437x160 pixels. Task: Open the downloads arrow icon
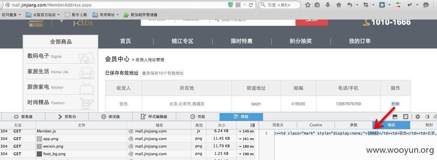[x=328, y=5]
